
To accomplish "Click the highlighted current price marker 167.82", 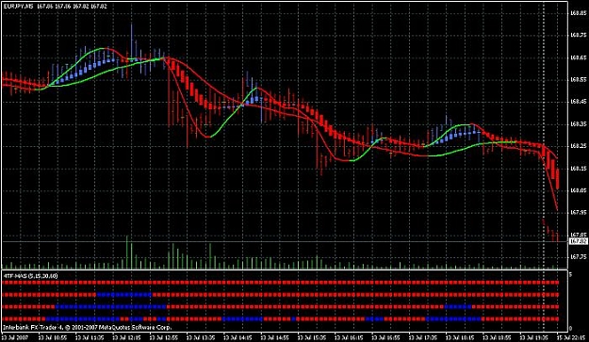I will (x=579, y=241).
